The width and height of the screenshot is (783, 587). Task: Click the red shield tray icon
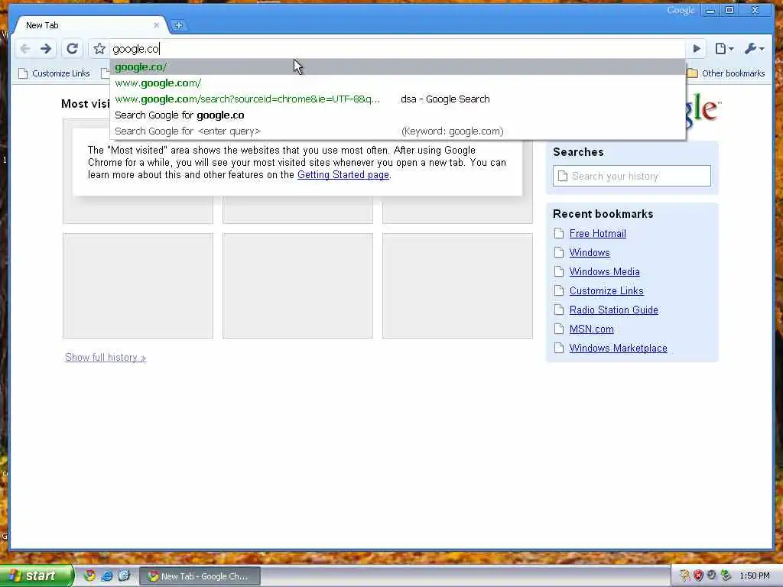coord(698,576)
